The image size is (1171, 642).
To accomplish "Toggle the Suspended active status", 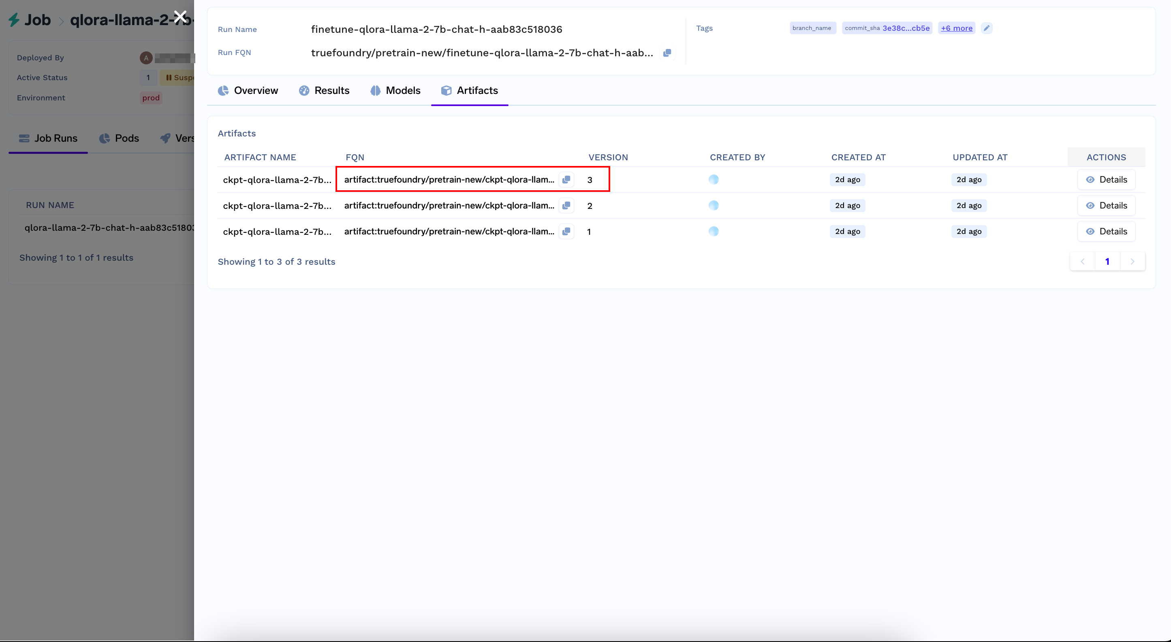I will click(x=183, y=77).
